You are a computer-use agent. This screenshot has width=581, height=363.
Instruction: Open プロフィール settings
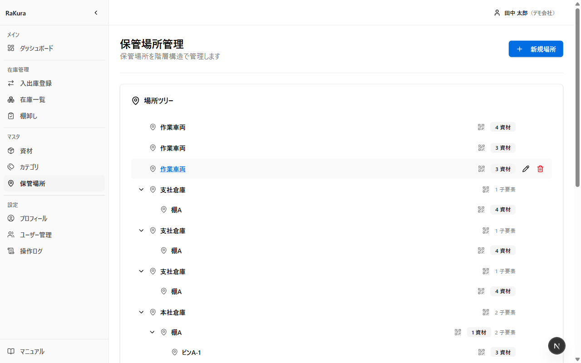click(54, 219)
